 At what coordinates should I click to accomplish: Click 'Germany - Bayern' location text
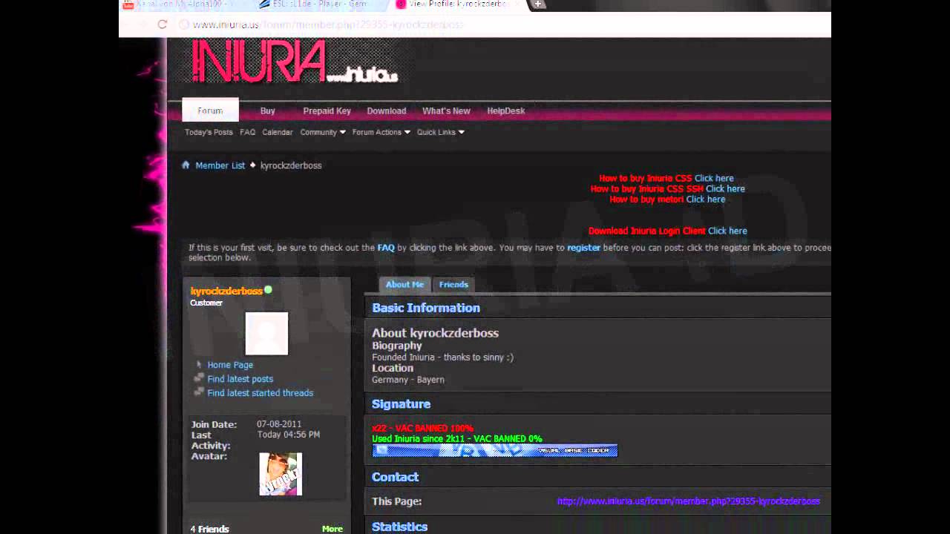[408, 380]
